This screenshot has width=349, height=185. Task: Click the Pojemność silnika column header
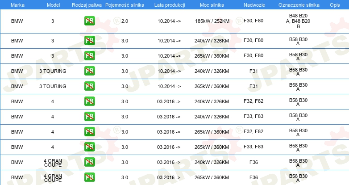125,5
